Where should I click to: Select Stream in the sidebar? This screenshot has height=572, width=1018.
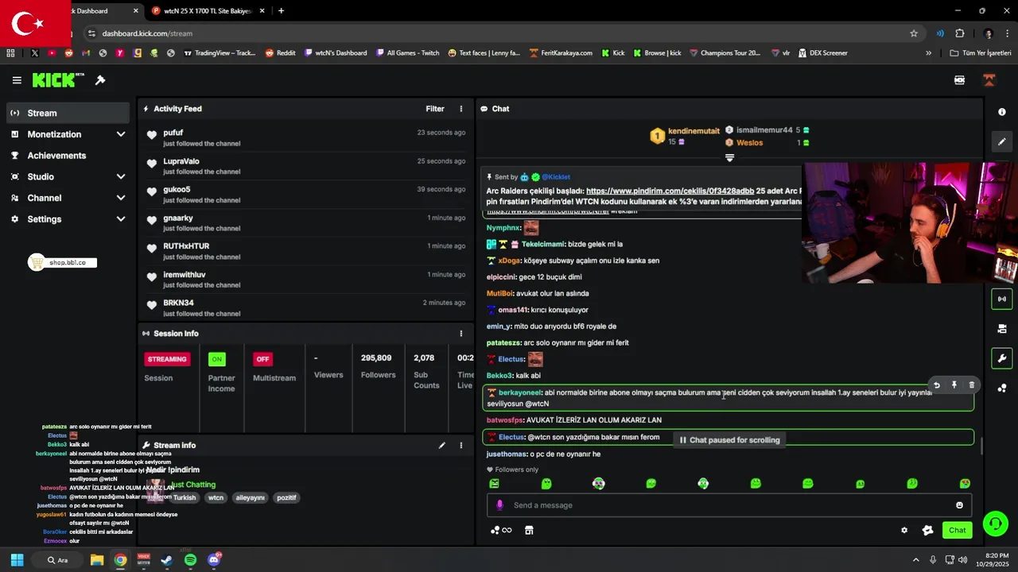68,113
